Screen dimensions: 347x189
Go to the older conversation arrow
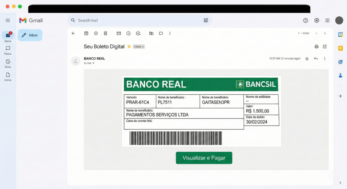pyautogui.click(x=325, y=33)
